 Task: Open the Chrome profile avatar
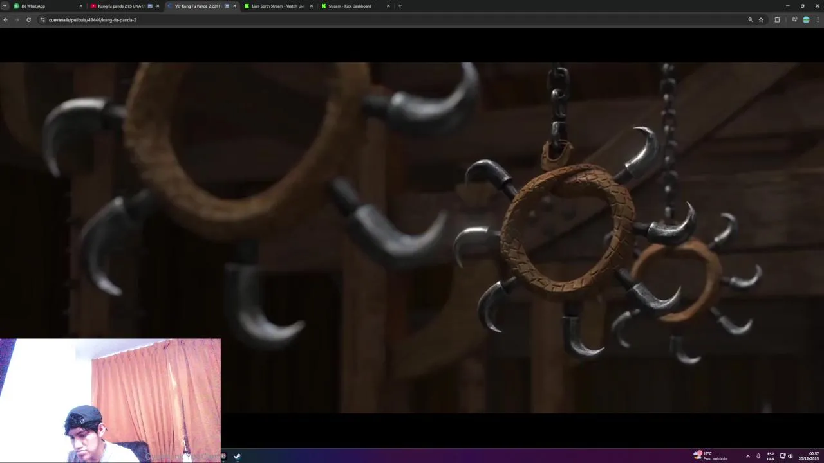point(806,20)
